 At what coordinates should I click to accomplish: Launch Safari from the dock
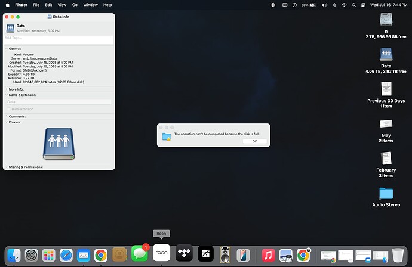pyautogui.click(x=66, y=255)
